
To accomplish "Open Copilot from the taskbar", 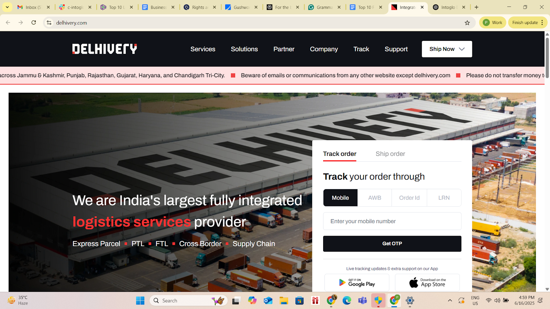I will (252, 301).
